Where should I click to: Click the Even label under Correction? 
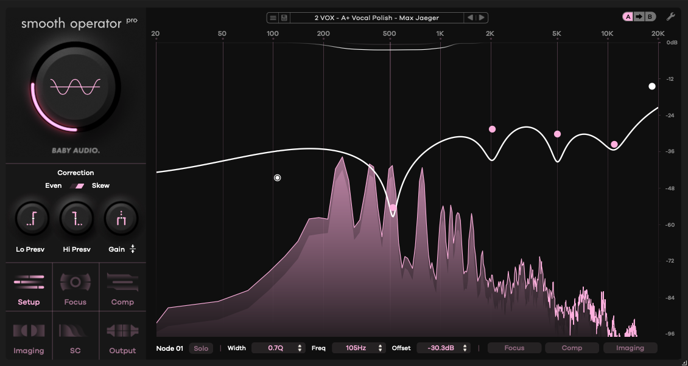54,185
